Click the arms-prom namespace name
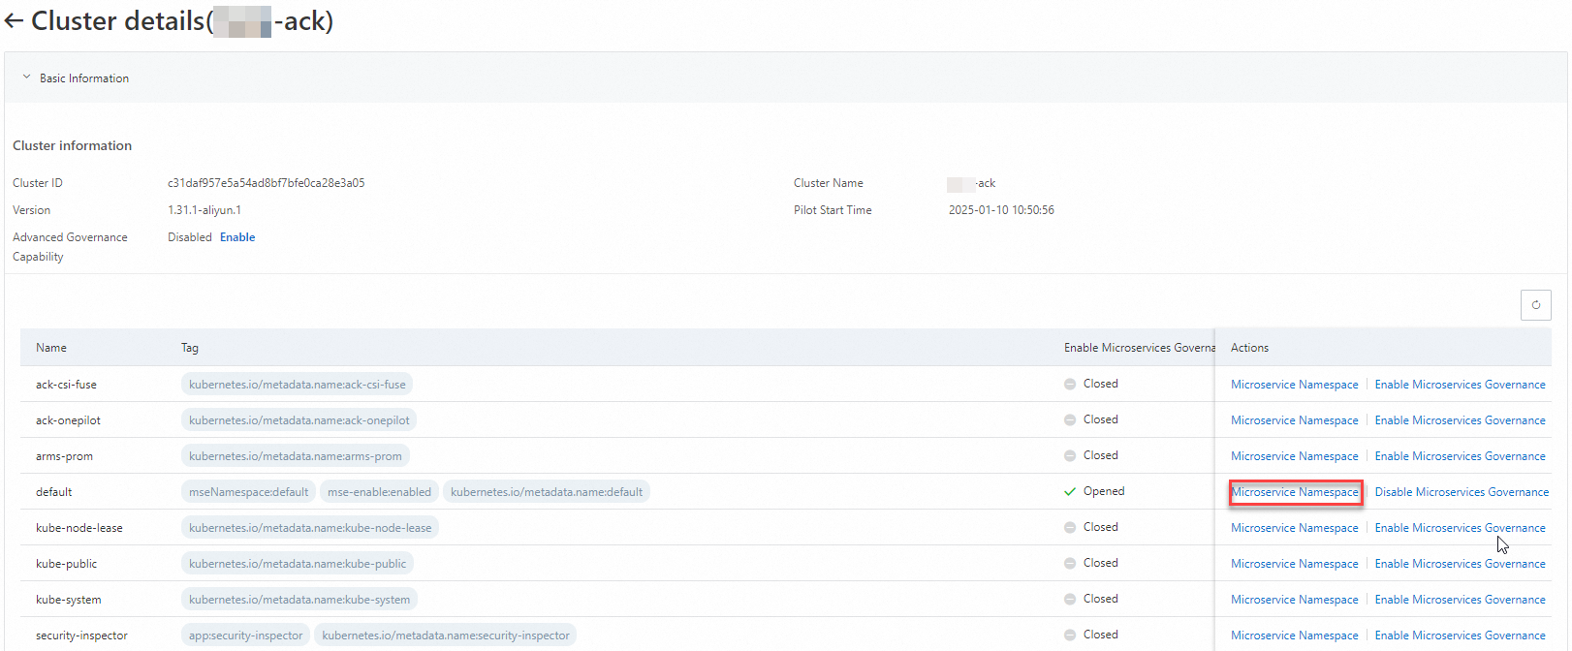 (64, 456)
